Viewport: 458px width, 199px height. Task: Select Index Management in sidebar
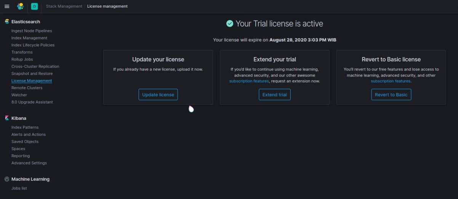[29, 38]
